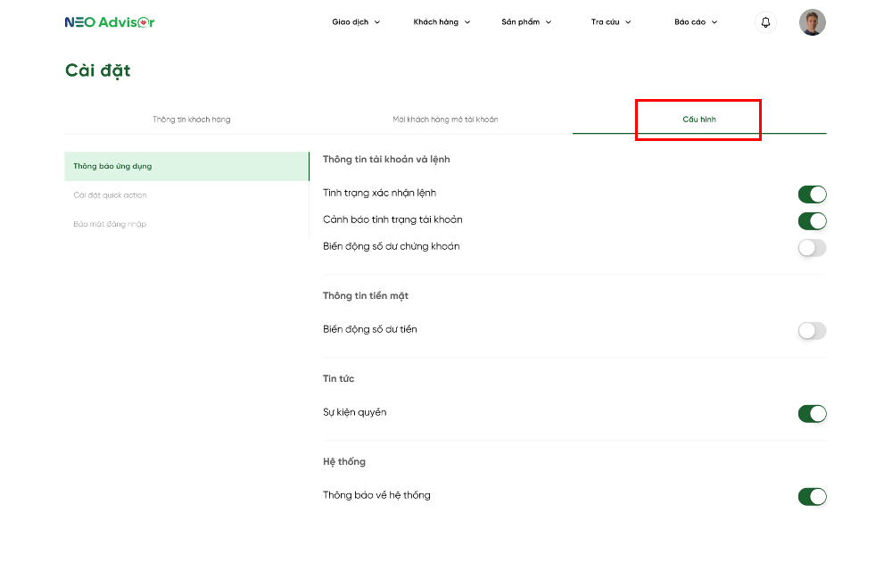Turn off Cảnh báo tình trạng tài khoản
The height and width of the screenshot is (571, 892).
point(812,221)
